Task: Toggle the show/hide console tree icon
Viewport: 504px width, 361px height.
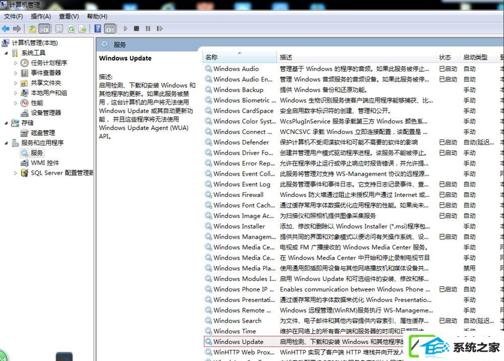Action: (44, 29)
